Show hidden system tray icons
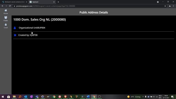The width and height of the screenshot is (176, 99). pyautogui.click(x=143, y=97)
